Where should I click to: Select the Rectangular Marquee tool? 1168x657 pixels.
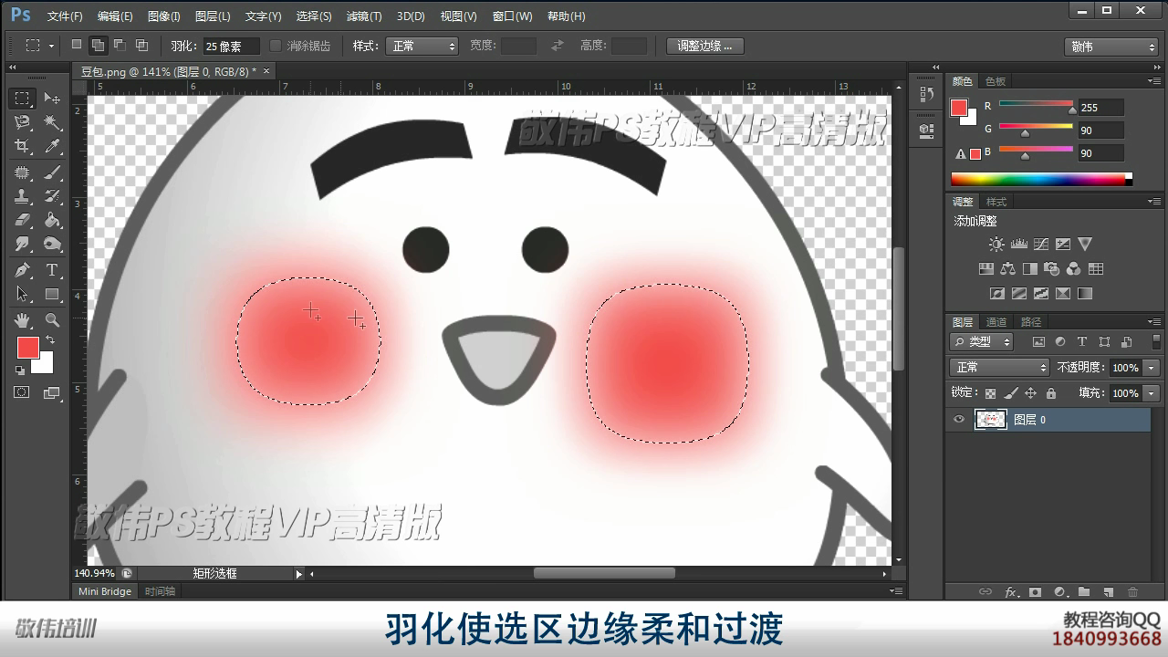click(22, 98)
